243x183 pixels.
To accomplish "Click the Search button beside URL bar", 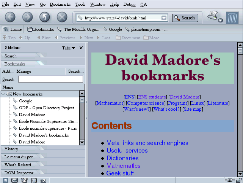I will tap(185, 18).
